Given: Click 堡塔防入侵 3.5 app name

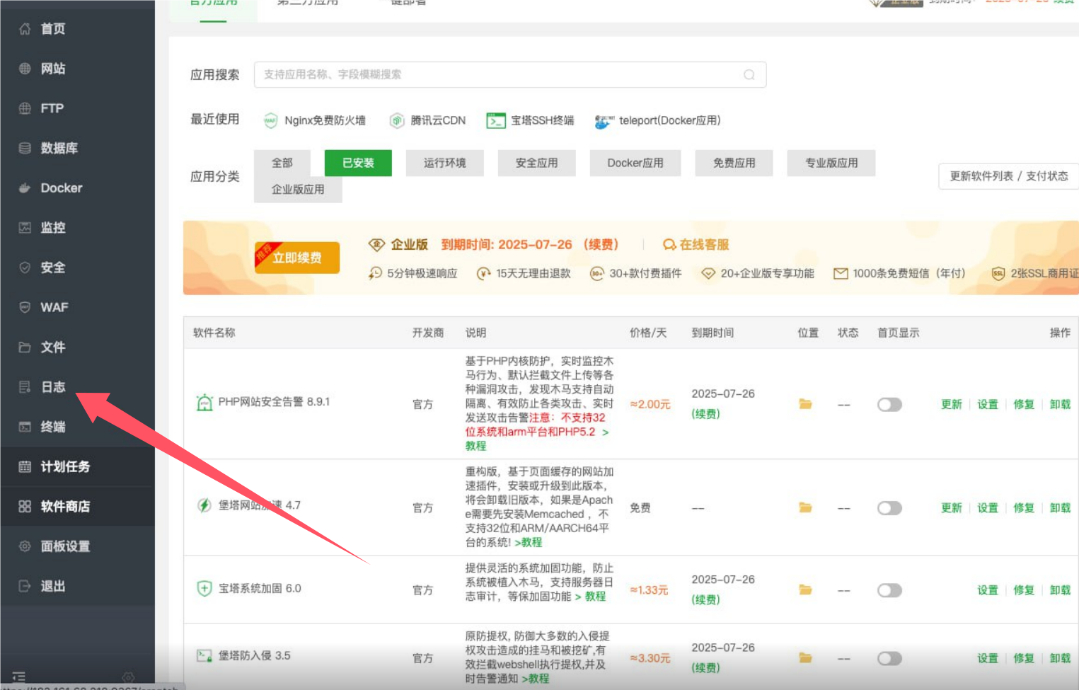Looking at the screenshot, I should (254, 656).
